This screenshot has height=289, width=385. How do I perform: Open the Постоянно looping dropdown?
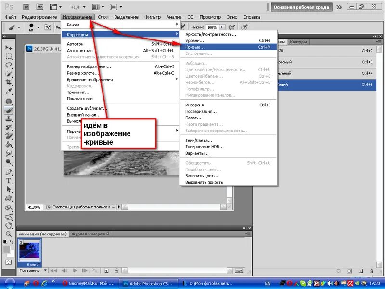pos(45,270)
